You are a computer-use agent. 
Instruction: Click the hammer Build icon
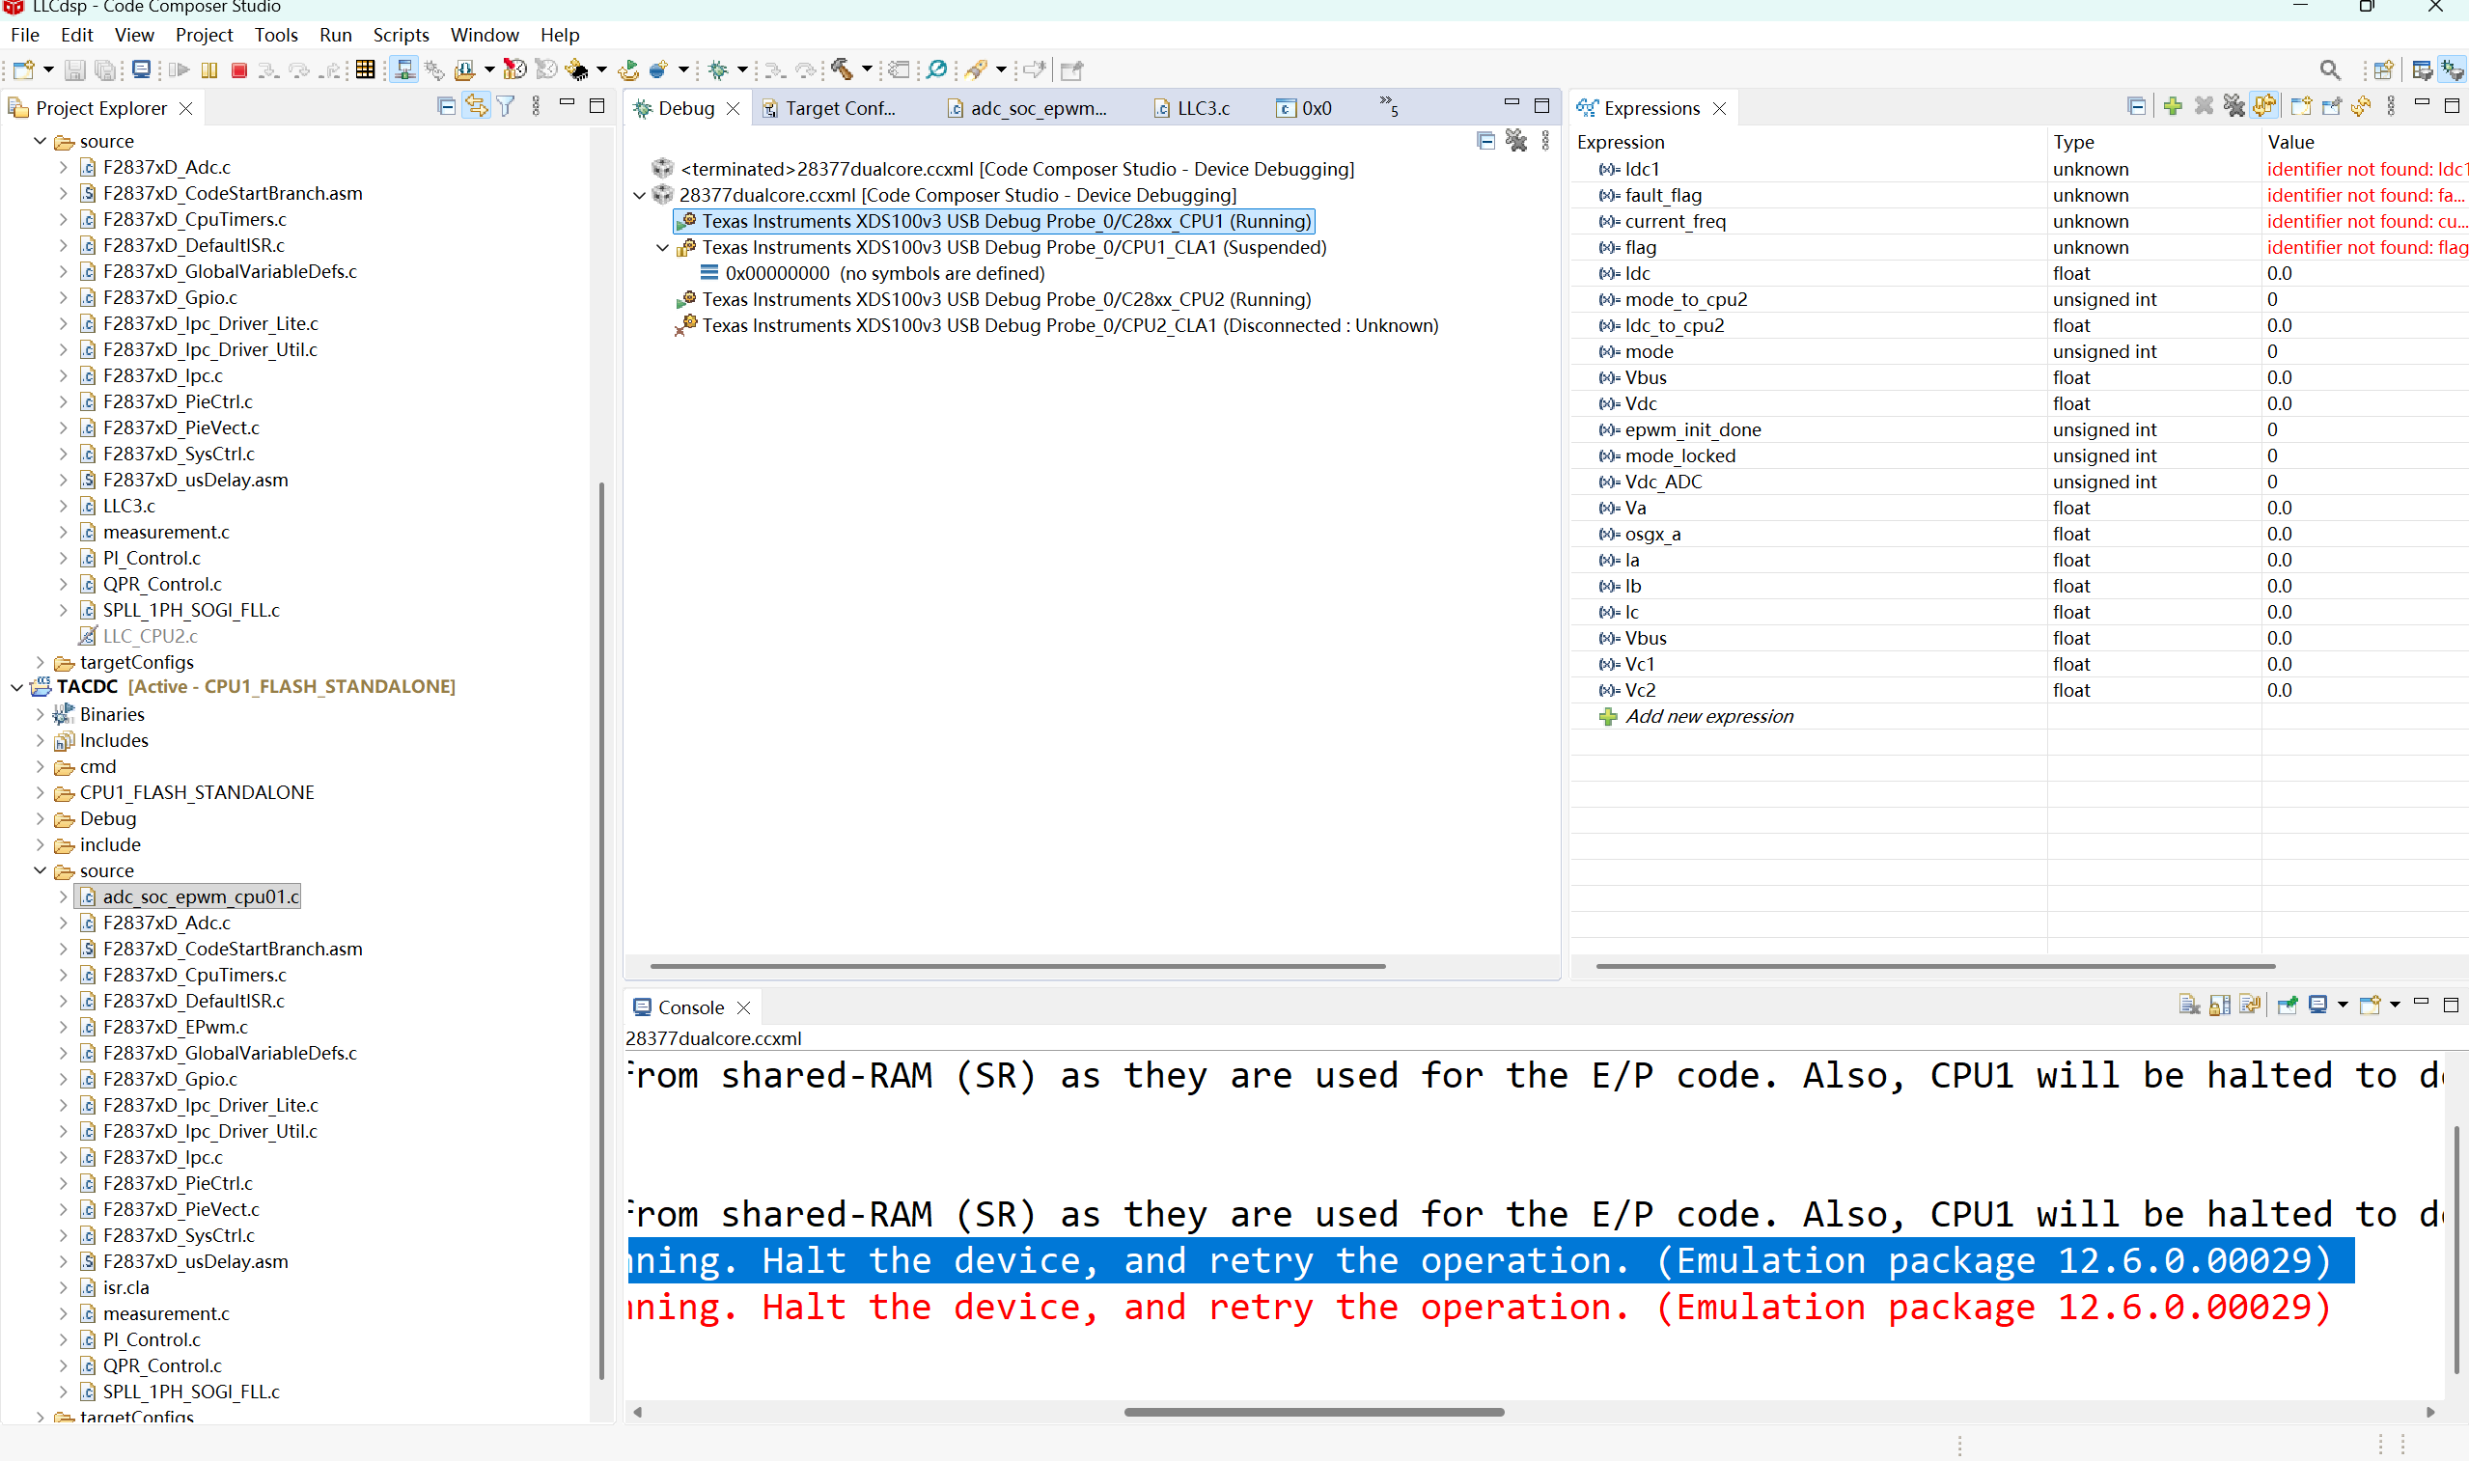(841, 69)
